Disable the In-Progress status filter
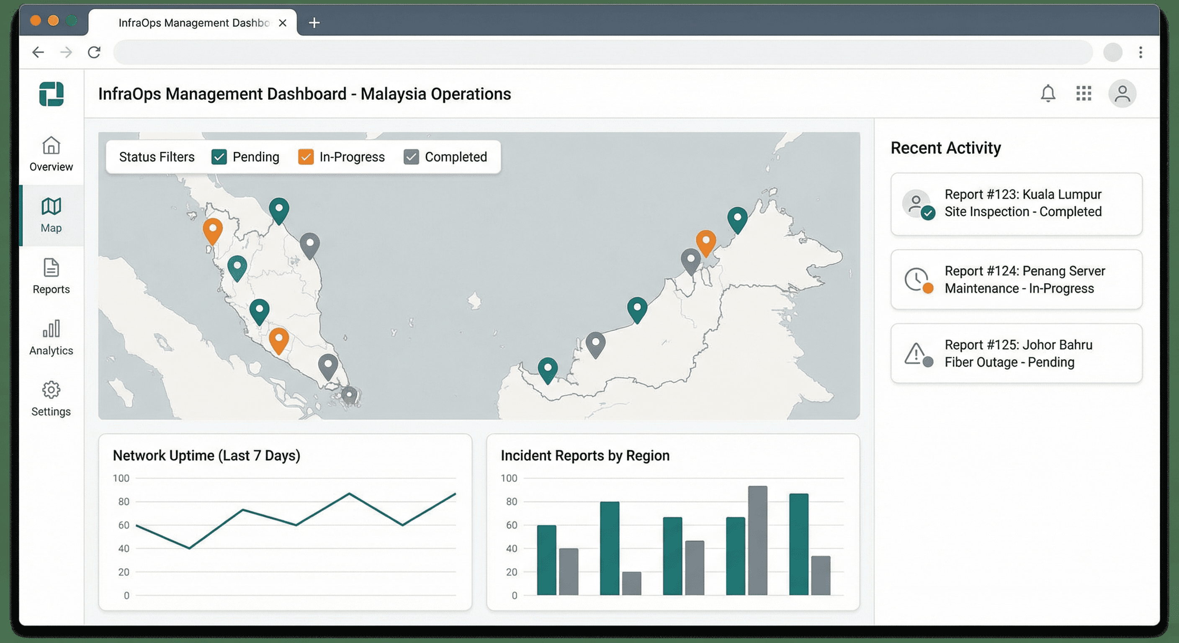 (x=306, y=157)
